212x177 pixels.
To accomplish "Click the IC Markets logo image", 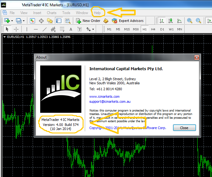I will point(61,89).
